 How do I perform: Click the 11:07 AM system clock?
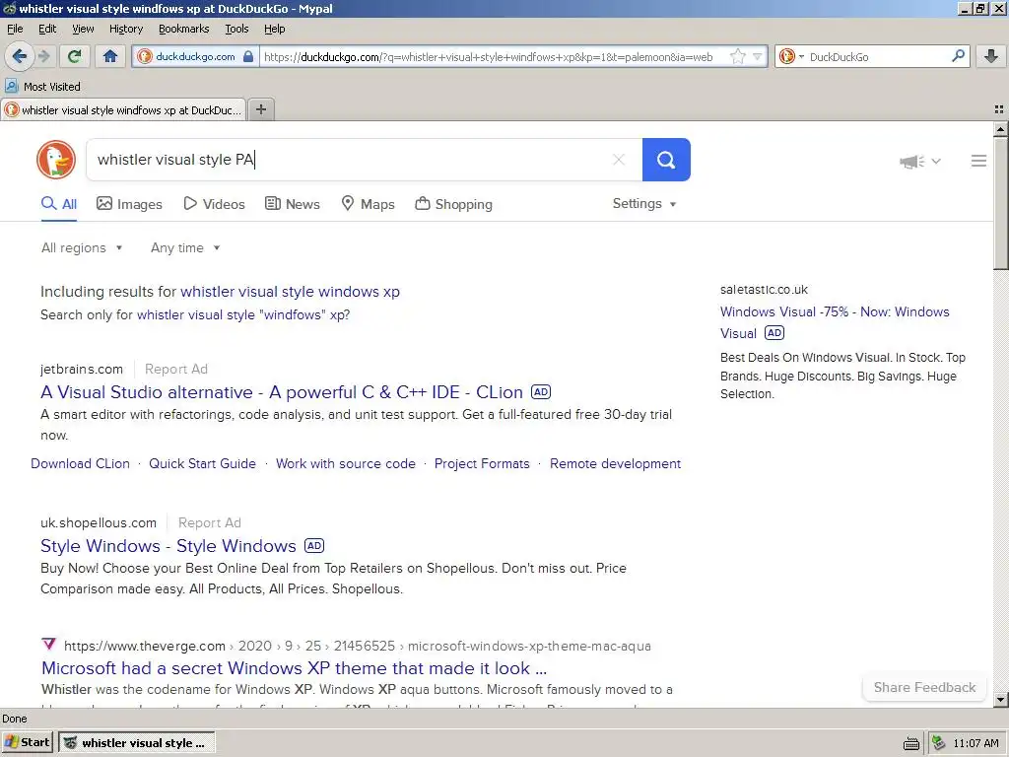coord(975,743)
